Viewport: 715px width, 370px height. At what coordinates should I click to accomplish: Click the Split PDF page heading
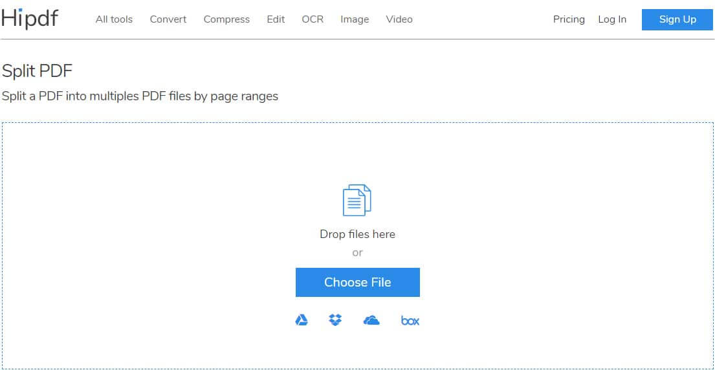click(x=38, y=72)
